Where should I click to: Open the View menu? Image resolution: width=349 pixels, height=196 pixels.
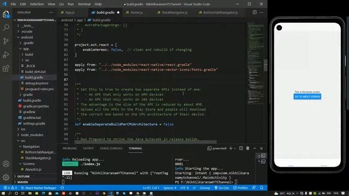pos(51,4)
